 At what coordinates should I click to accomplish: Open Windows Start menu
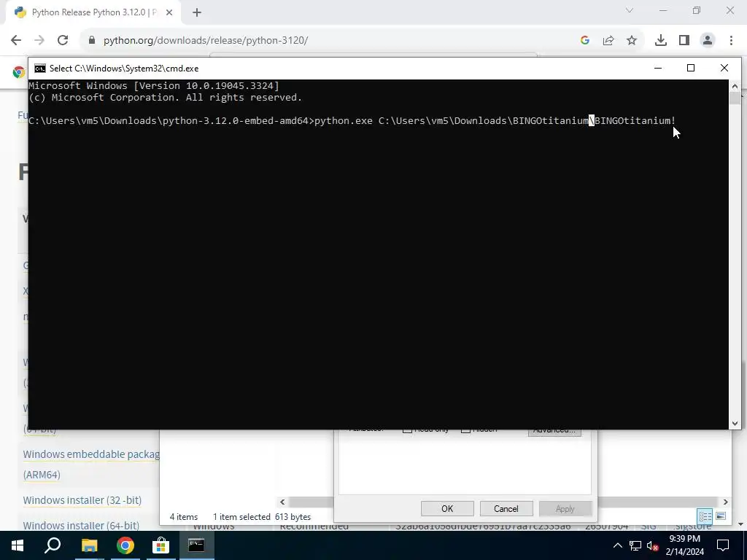click(18, 545)
